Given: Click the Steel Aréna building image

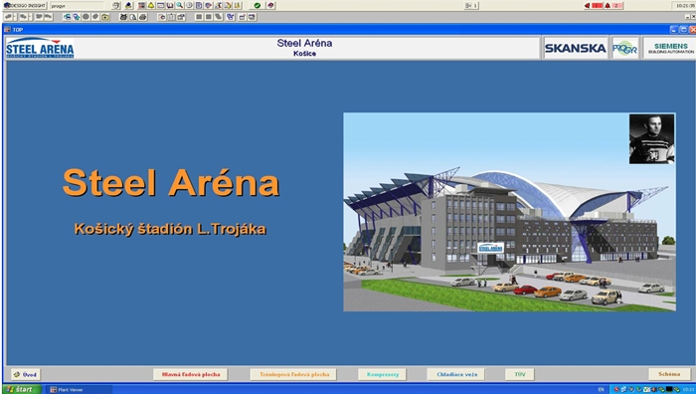Looking at the screenshot, I should 509,212.
